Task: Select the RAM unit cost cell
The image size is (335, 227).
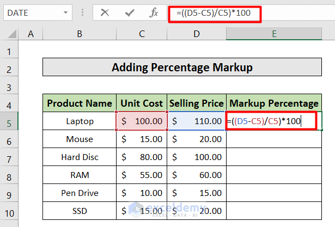Action: [142, 175]
